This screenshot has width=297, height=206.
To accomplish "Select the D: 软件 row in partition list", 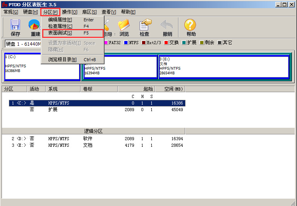I will 97,139.
